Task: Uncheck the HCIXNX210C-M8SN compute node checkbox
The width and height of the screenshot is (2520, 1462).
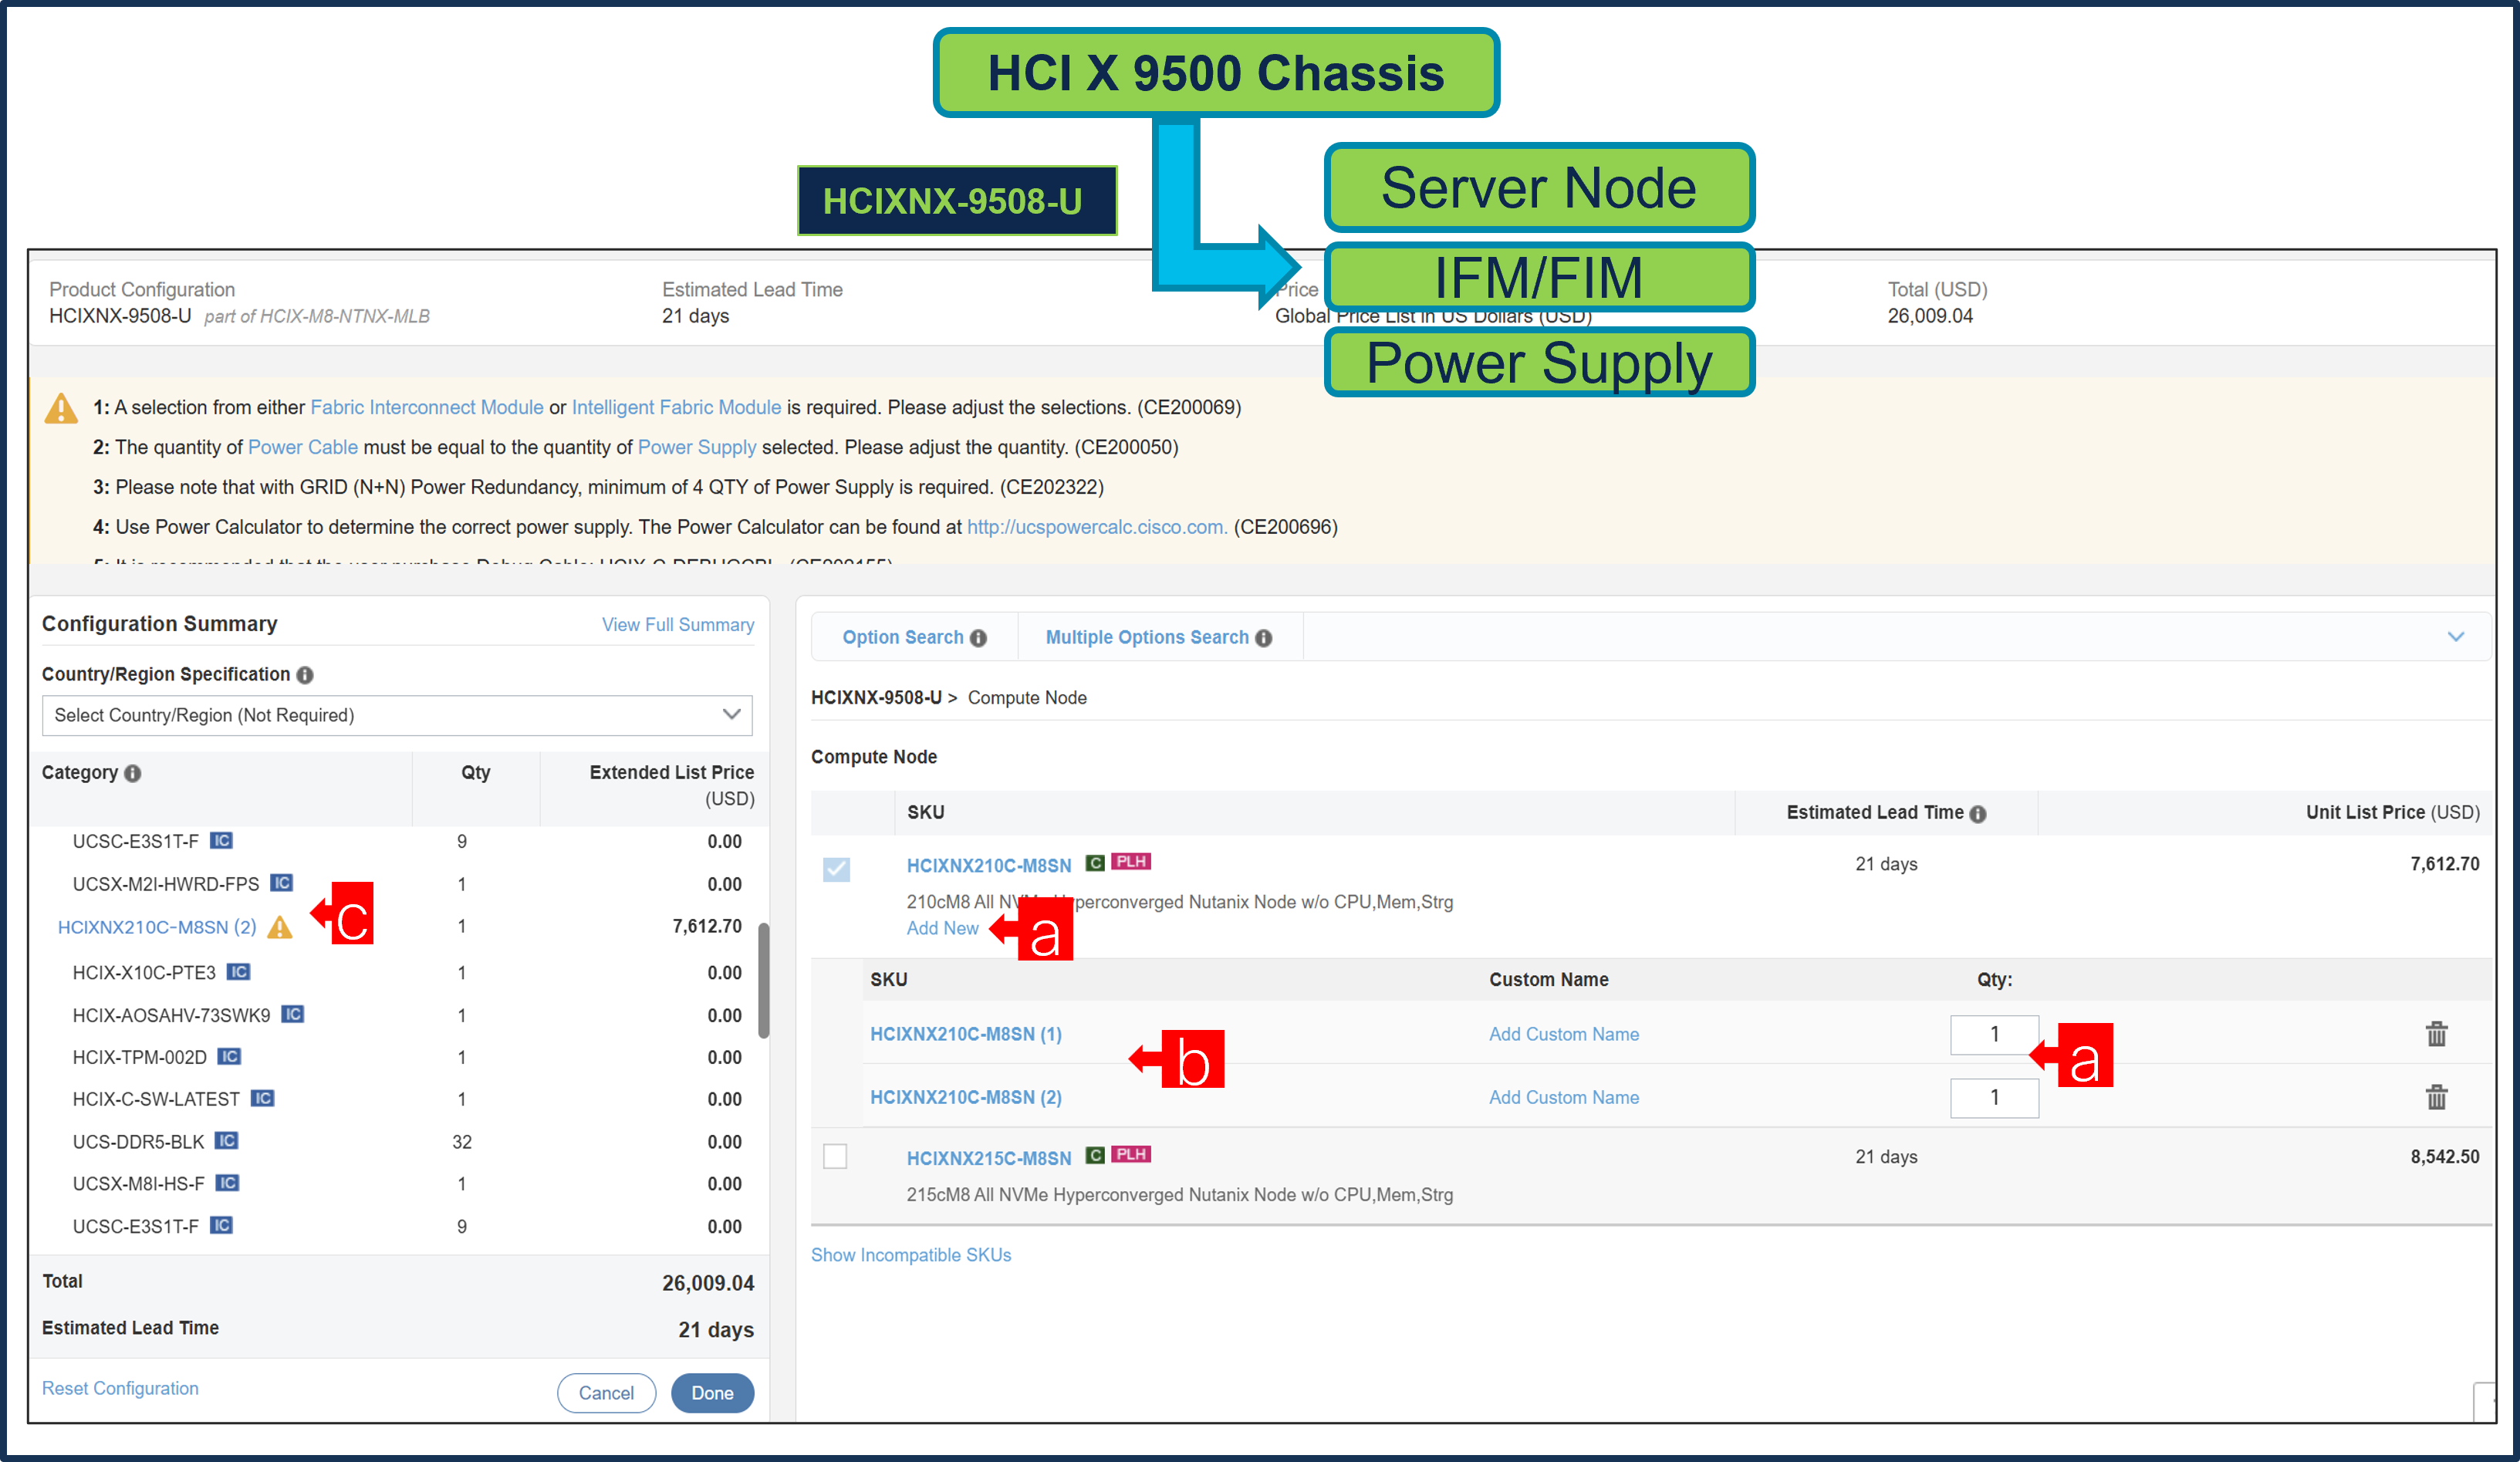Action: coord(837,870)
